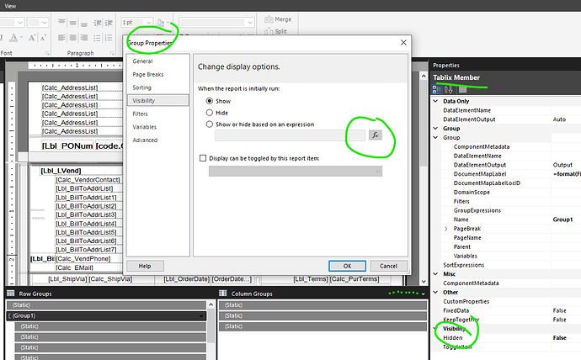Viewport: 581px width, 360px height.
Task: Click the Cancel button
Action: pyautogui.click(x=388, y=266)
